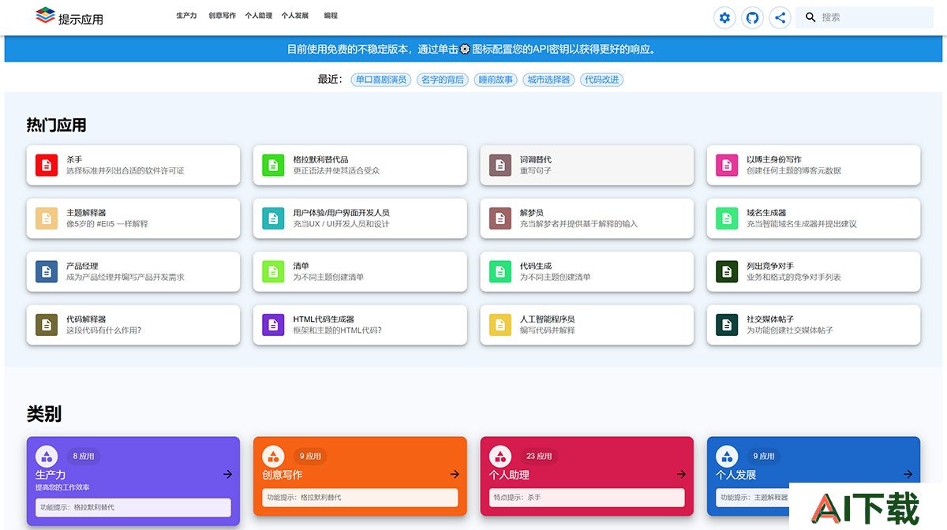Open the GitHub icon link
947x530 pixels.
pyautogui.click(x=753, y=17)
